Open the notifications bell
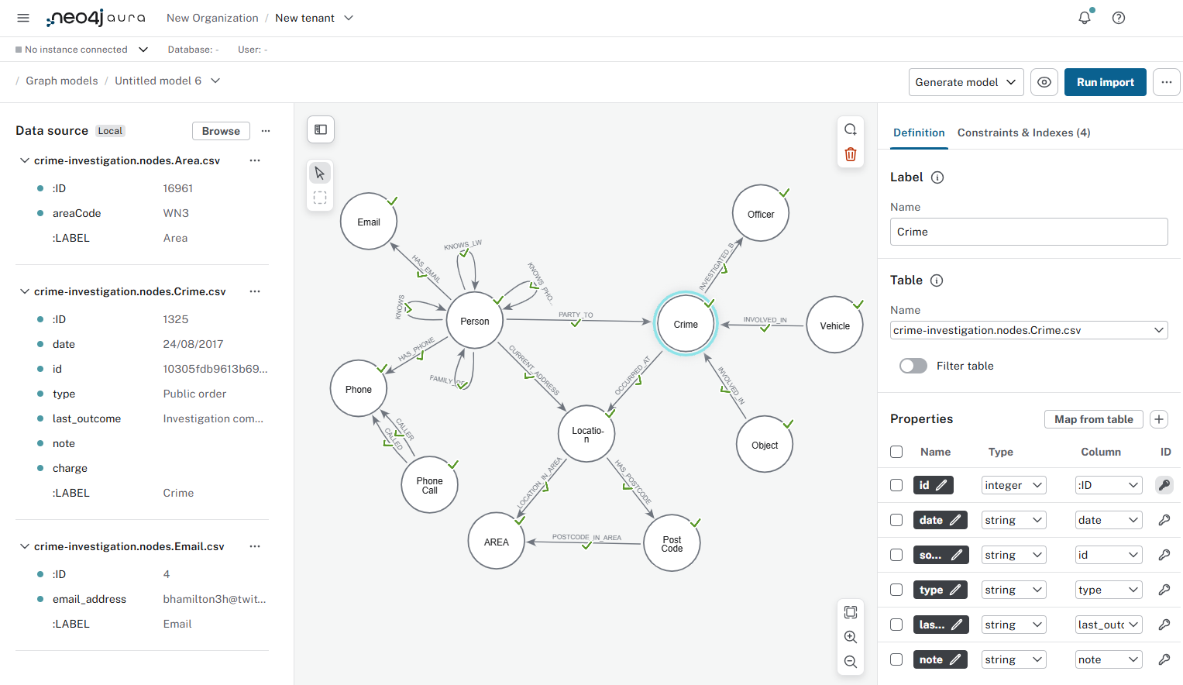The image size is (1183, 685). click(1085, 17)
